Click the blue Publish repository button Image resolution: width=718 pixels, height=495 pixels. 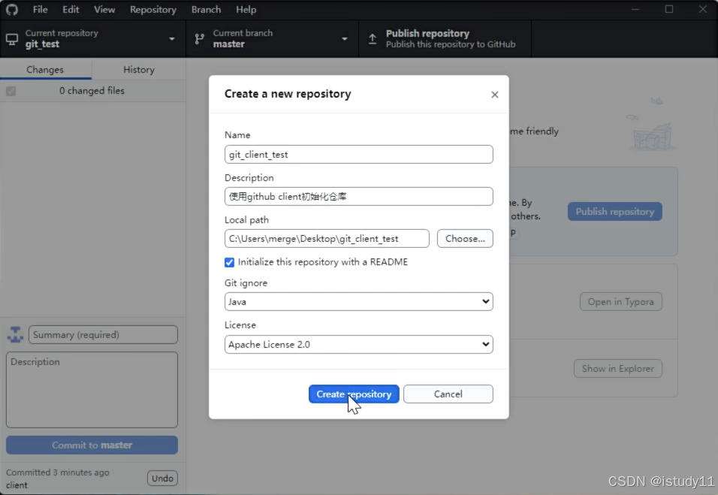pos(614,212)
